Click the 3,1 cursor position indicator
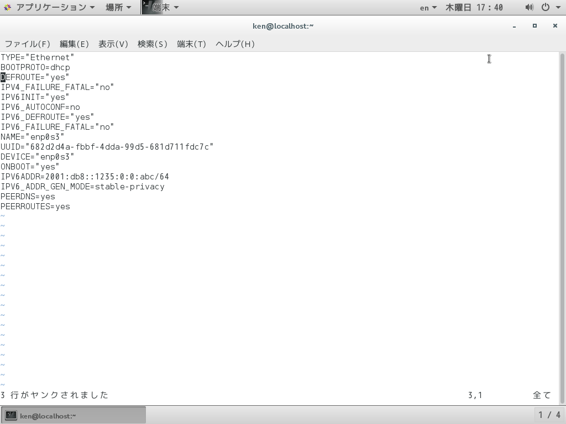566x424 pixels. point(475,395)
